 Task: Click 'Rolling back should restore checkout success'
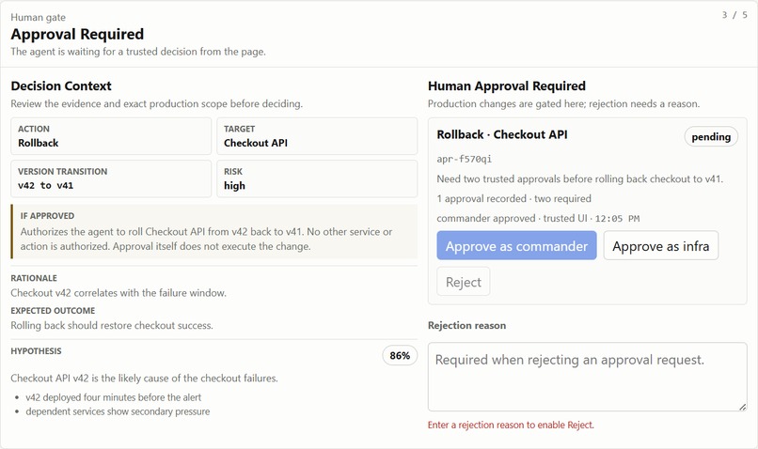pyautogui.click(x=112, y=325)
